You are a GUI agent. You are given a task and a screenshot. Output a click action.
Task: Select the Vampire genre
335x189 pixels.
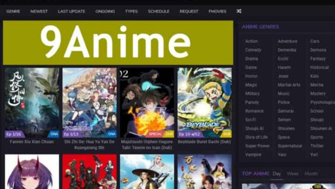(253, 155)
